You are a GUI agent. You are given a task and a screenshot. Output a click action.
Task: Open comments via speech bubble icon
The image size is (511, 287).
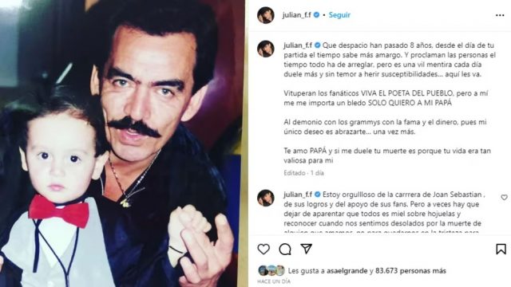(x=285, y=250)
